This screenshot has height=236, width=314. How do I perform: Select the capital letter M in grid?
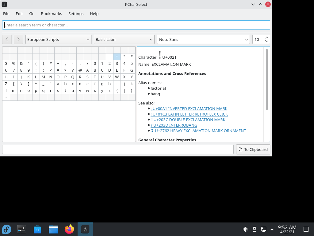point(43,77)
